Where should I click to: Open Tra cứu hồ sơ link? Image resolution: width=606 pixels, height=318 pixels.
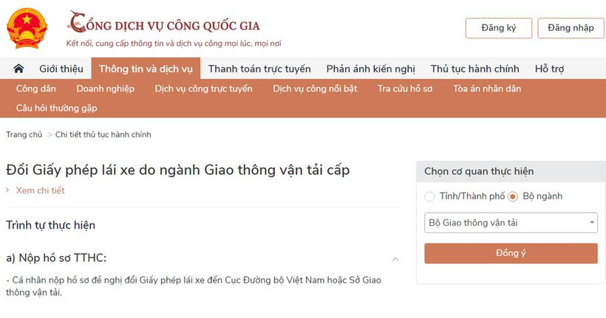point(405,89)
